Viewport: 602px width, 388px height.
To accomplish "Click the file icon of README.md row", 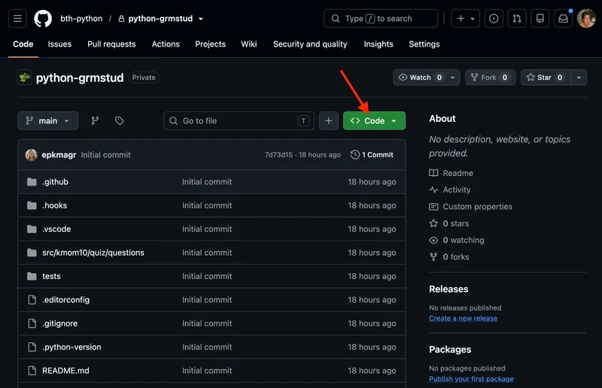I will pos(32,371).
